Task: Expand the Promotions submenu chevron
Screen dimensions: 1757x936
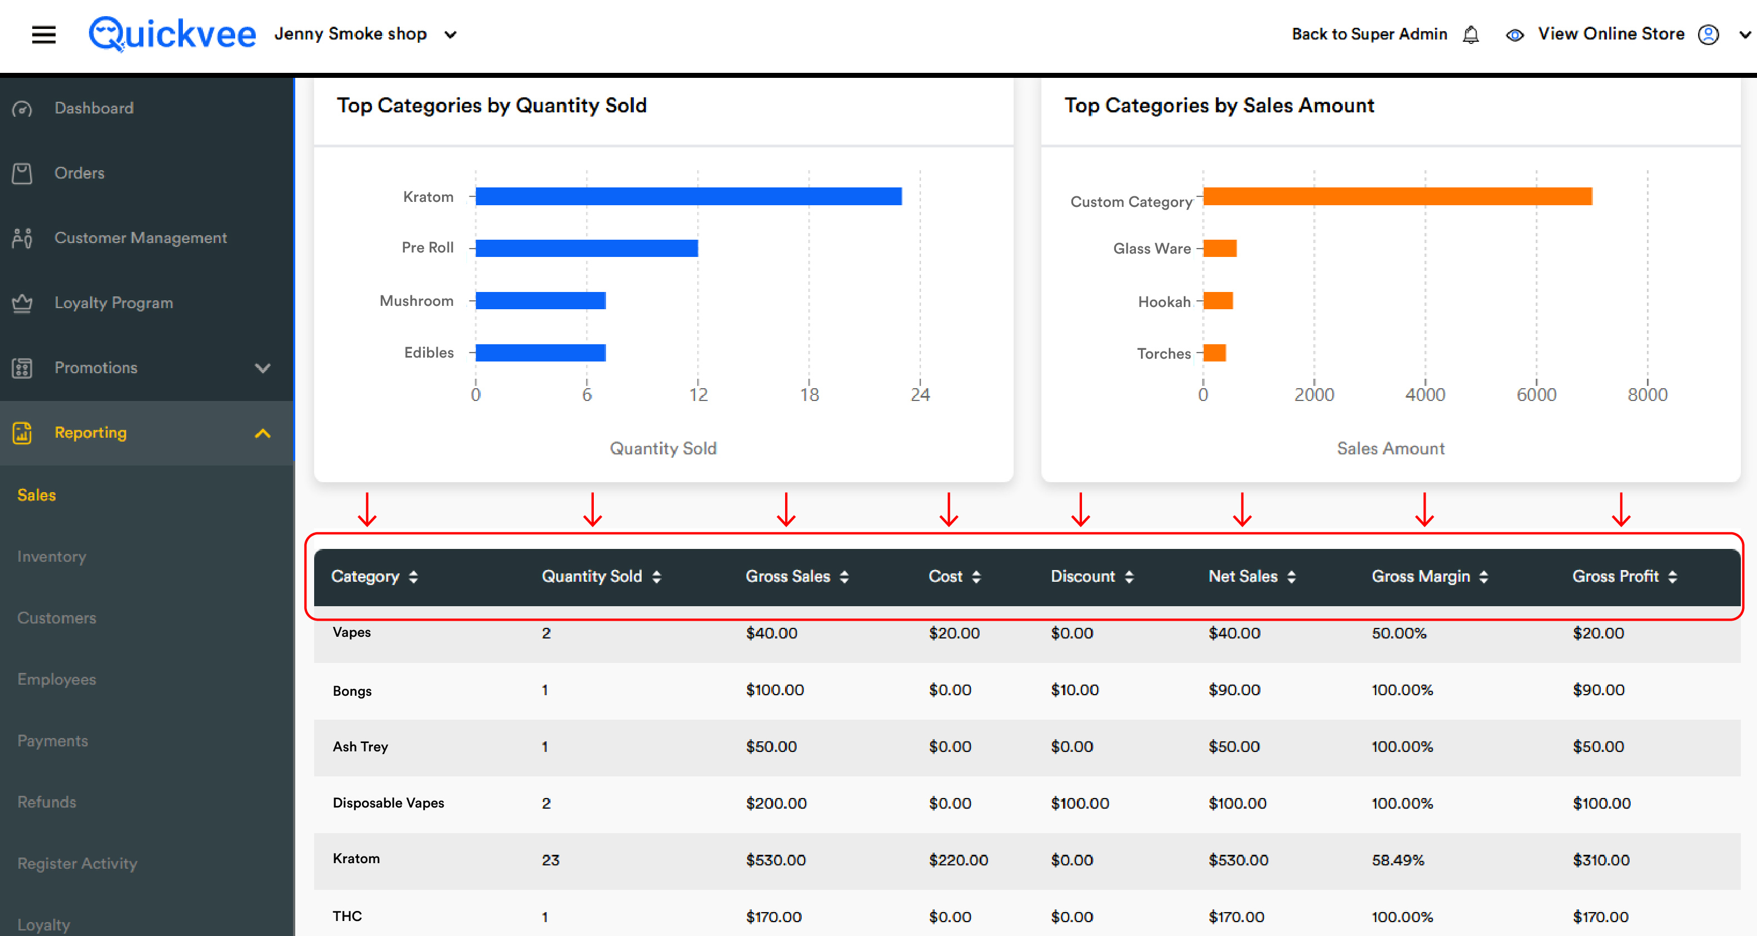Action: (262, 368)
